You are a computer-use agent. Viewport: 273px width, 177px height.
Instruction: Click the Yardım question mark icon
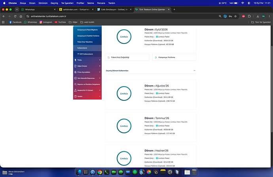(x=76, y=96)
